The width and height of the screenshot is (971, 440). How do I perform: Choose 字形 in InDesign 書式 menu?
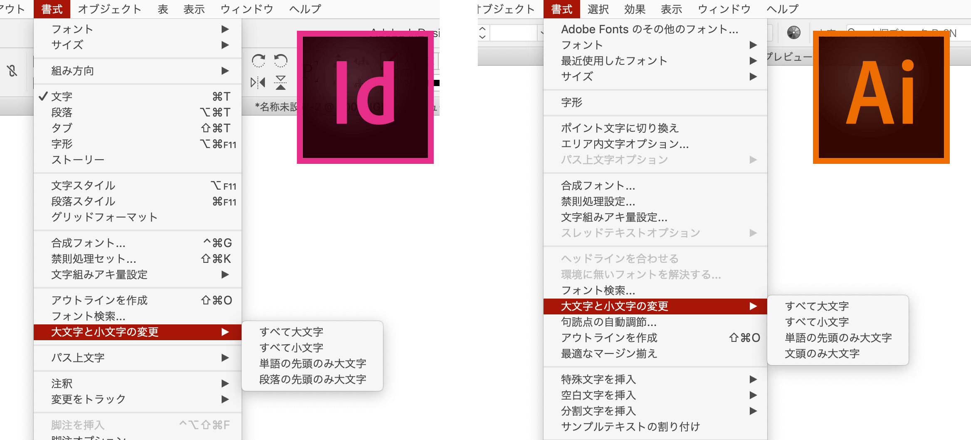click(x=138, y=144)
